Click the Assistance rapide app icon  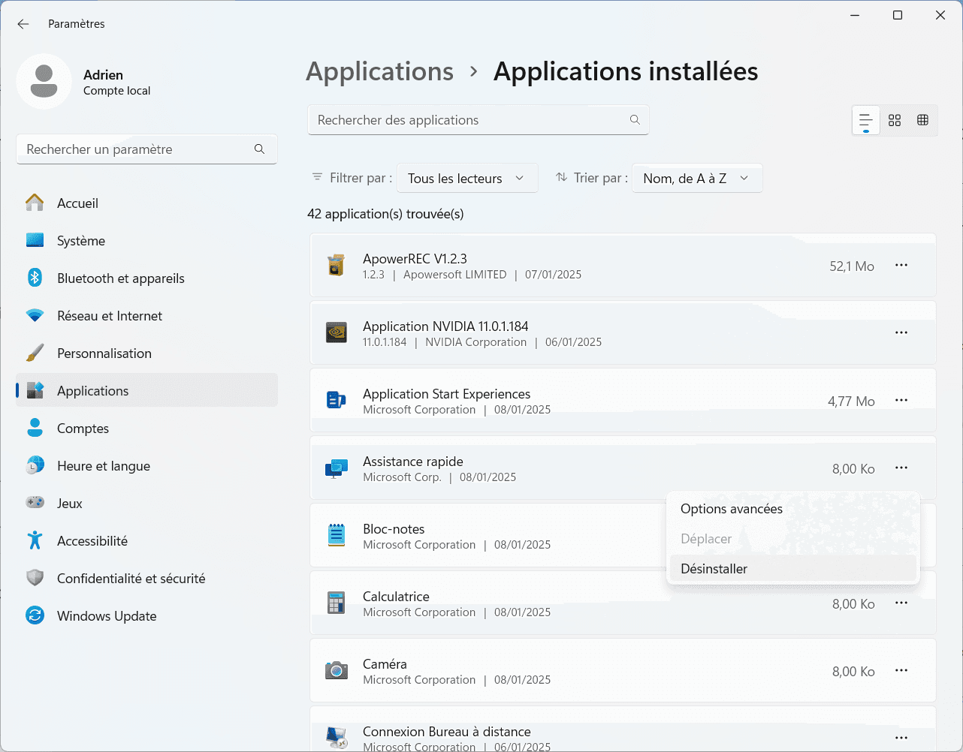coord(336,468)
